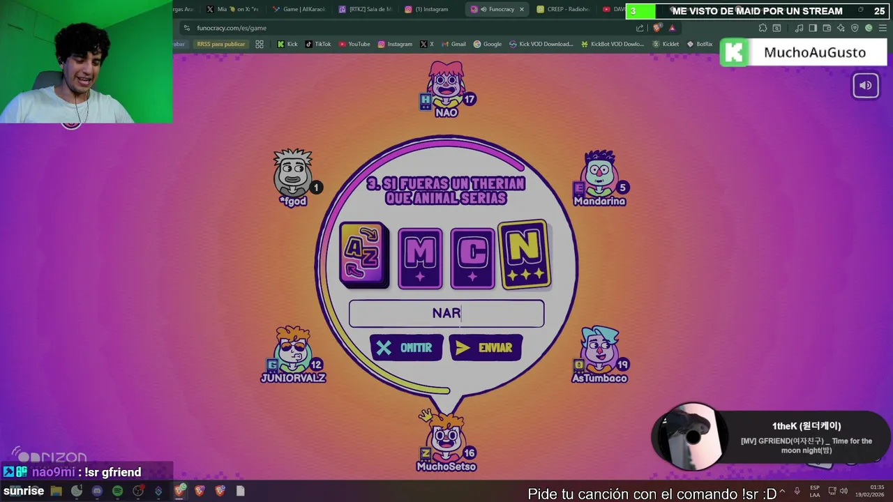
Task: Expand the system tray hidden icons chevron
Action: (x=782, y=491)
